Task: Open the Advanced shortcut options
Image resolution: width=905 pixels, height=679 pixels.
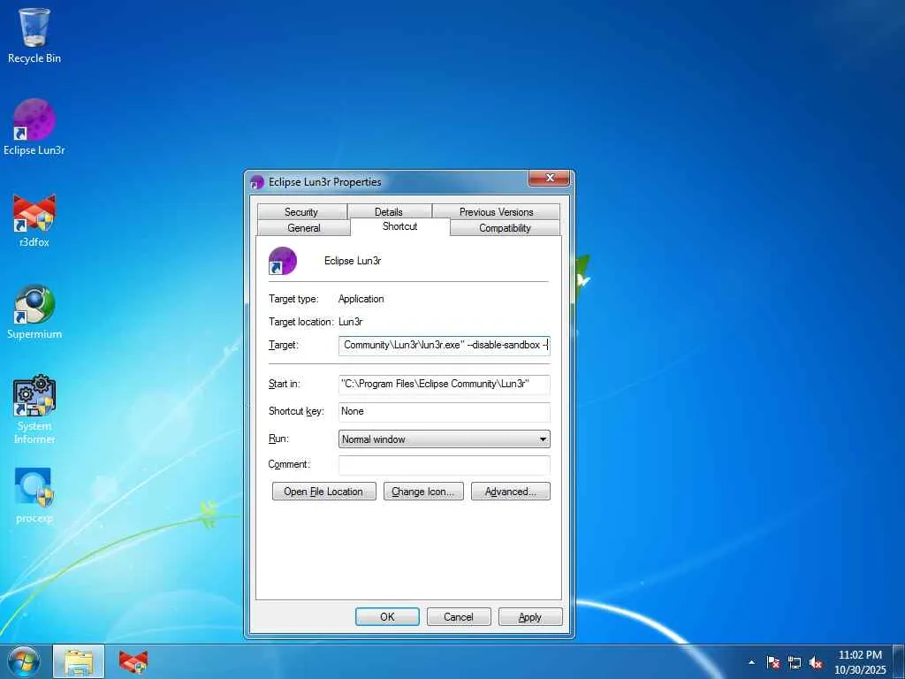Action: point(510,492)
